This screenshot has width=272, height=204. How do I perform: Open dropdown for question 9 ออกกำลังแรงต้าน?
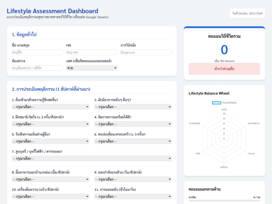pos(133,179)
